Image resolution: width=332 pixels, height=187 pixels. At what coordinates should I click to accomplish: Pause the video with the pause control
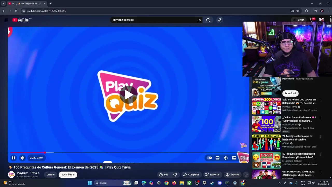(13, 158)
